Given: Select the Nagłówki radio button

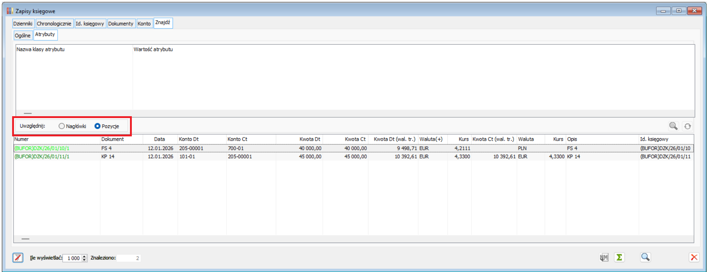Looking at the screenshot, I should [62, 126].
